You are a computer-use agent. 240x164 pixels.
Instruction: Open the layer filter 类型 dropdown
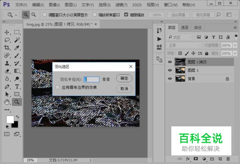coord(179,37)
